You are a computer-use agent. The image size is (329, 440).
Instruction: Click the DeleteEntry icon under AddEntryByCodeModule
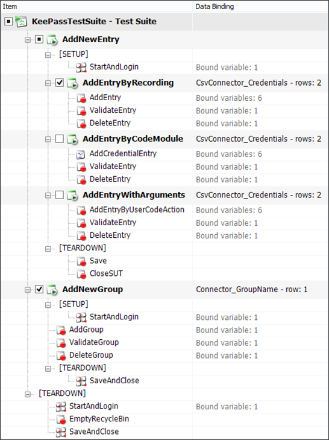pyautogui.click(x=81, y=179)
